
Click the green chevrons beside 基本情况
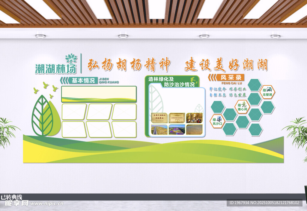(64, 81)
